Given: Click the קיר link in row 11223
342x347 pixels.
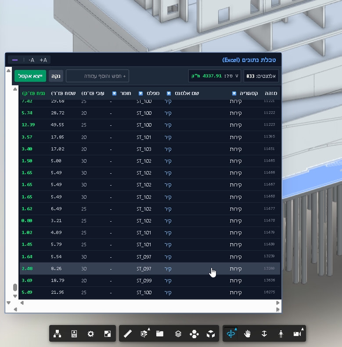Looking at the screenshot, I should (x=168, y=125).
